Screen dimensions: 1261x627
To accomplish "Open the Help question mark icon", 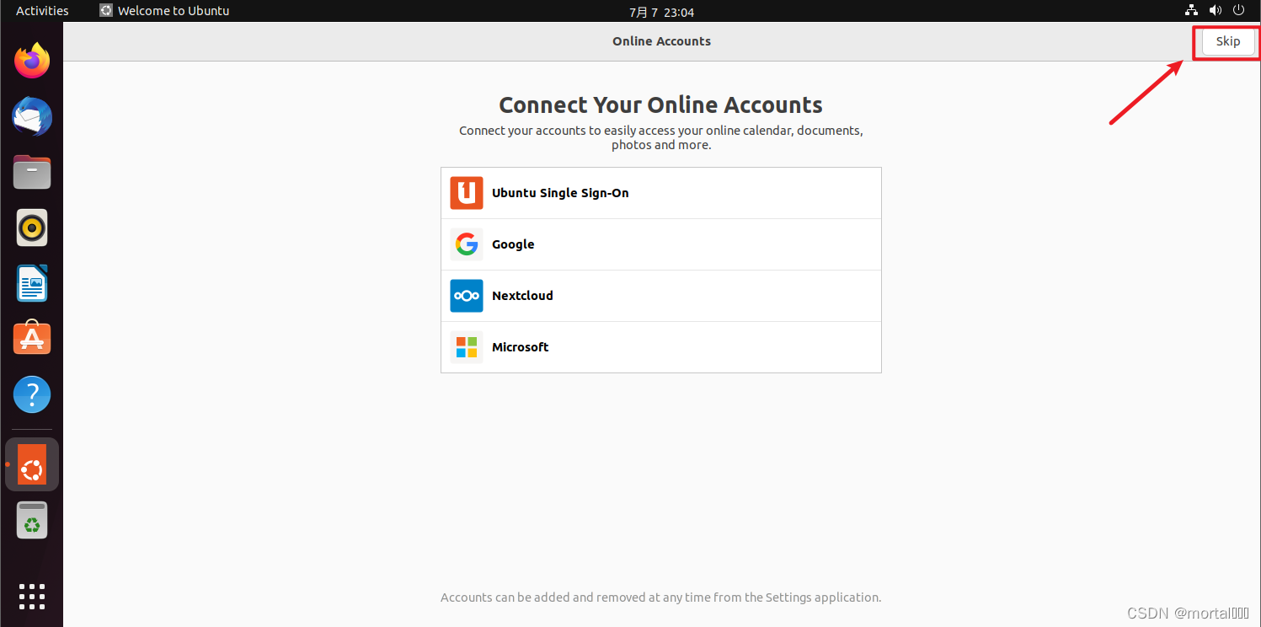I will point(32,394).
